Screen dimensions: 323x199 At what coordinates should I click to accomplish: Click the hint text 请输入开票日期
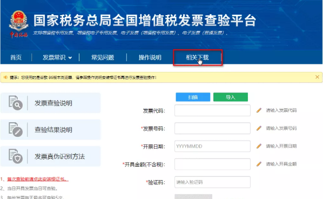point(281,146)
